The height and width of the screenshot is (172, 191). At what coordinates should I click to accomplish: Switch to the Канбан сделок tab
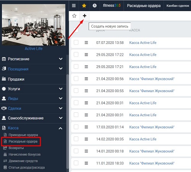(x=178, y=6)
